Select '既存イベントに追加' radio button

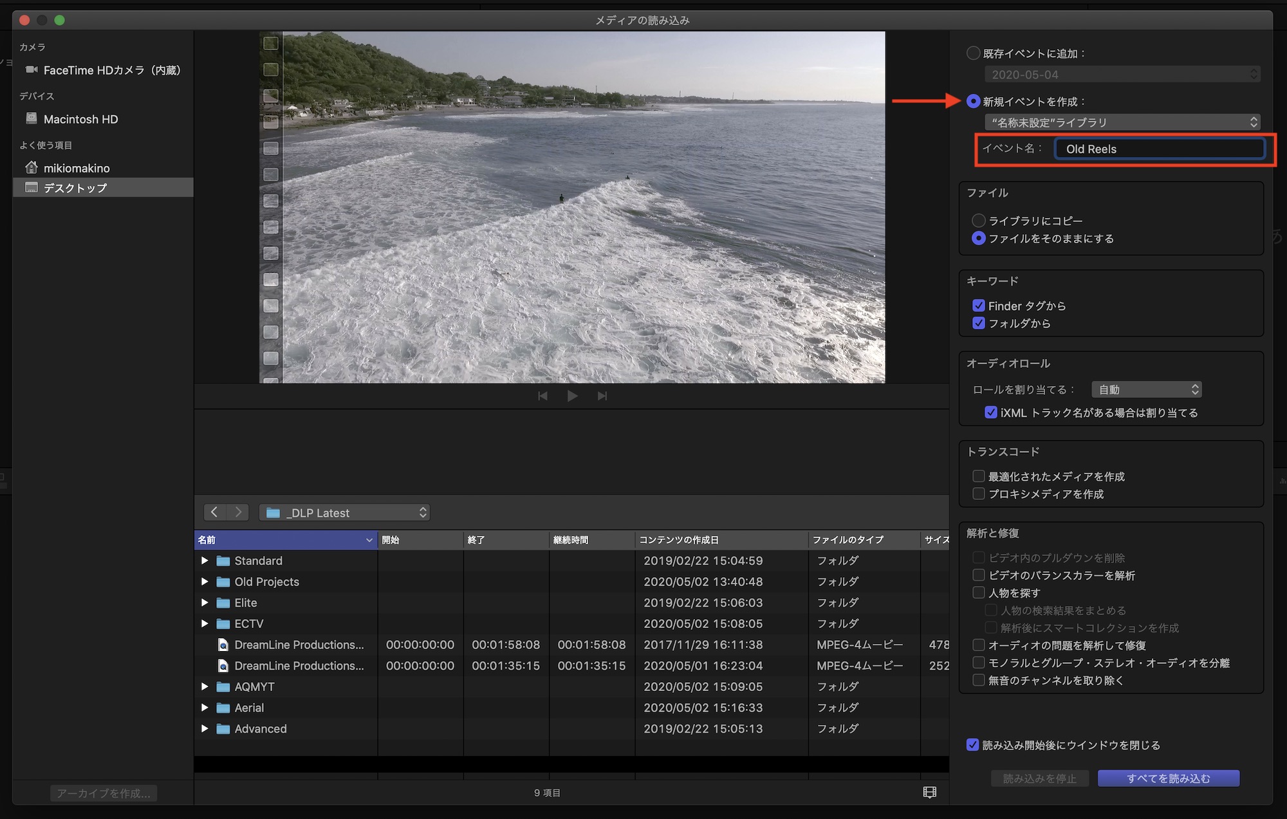pyautogui.click(x=973, y=53)
